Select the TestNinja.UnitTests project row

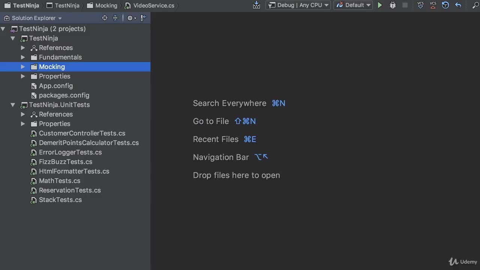tap(75, 105)
